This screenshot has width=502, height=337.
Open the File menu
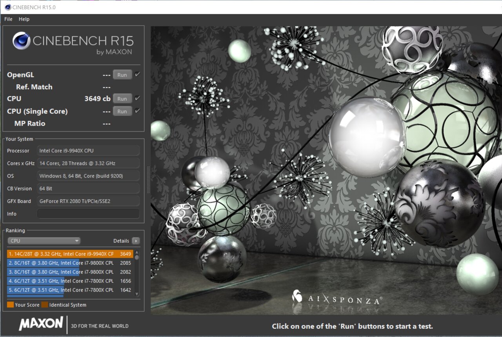(8, 19)
